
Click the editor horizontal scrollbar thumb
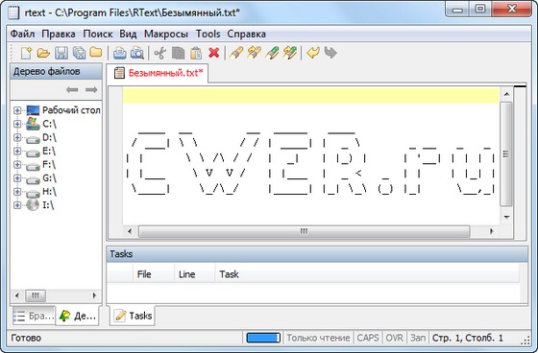pyautogui.click(x=304, y=231)
